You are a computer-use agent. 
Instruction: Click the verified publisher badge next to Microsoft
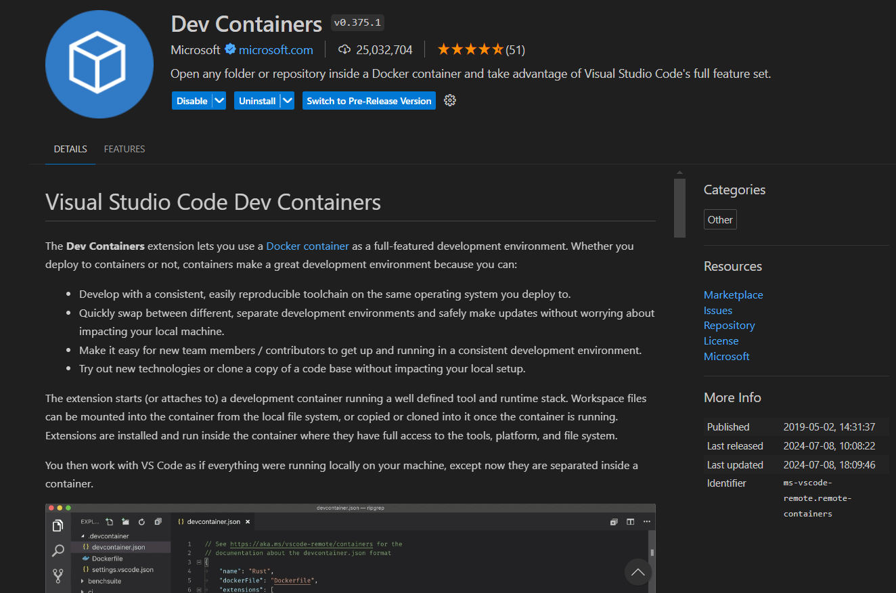click(230, 49)
